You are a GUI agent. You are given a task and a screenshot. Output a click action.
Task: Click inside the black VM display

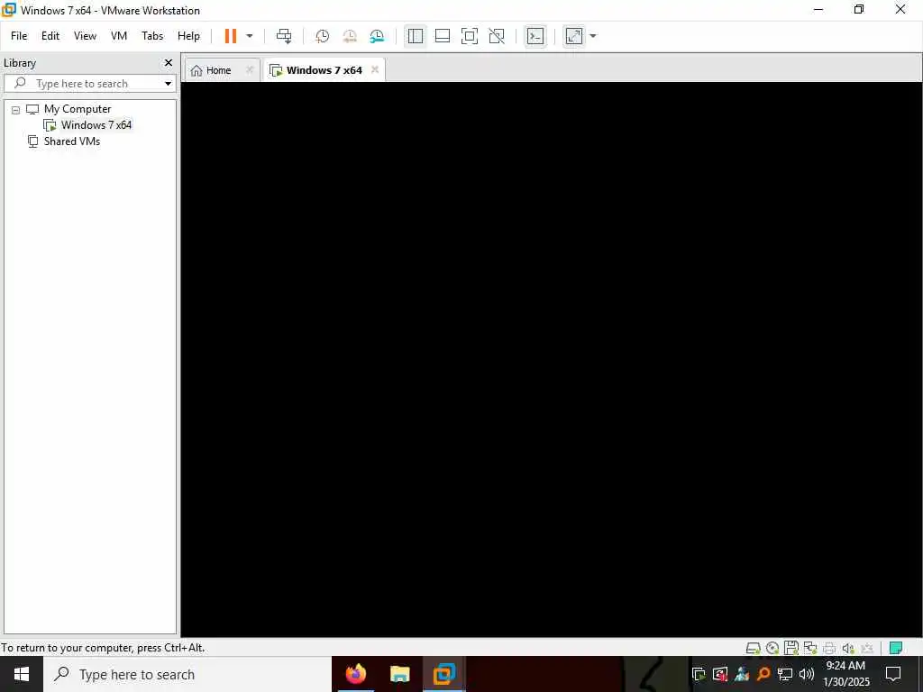coord(552,360)
